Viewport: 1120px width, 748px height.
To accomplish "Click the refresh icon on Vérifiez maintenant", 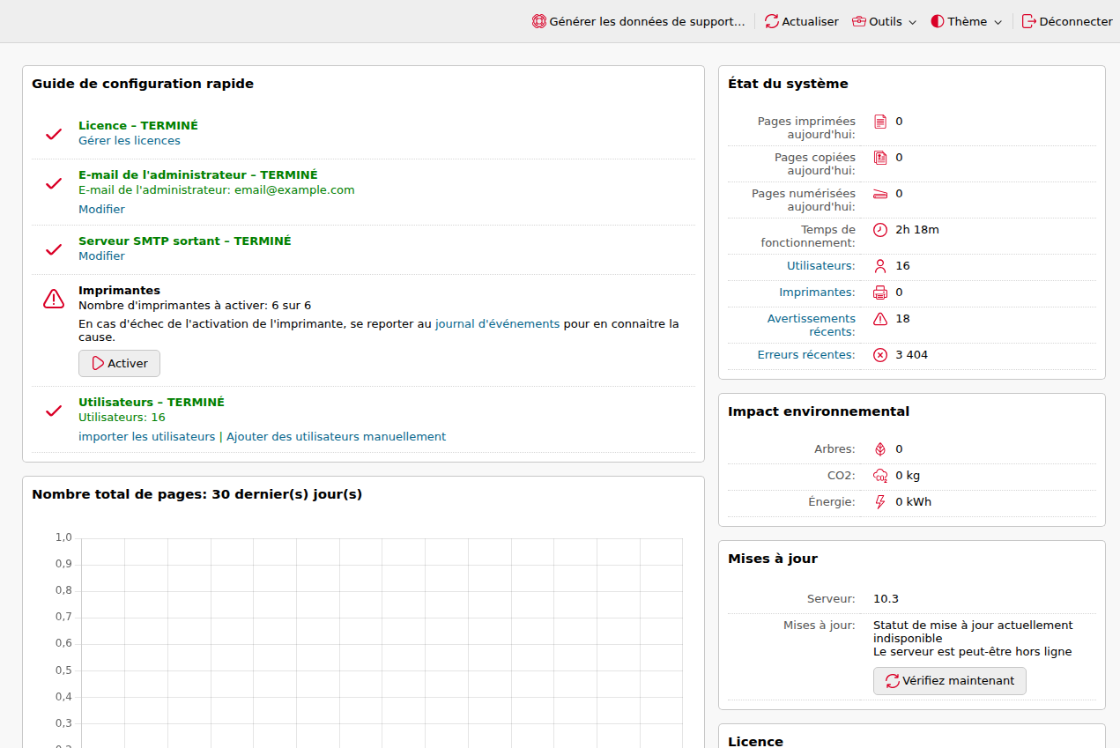I will pyautogui.click(x=893, y=681).
